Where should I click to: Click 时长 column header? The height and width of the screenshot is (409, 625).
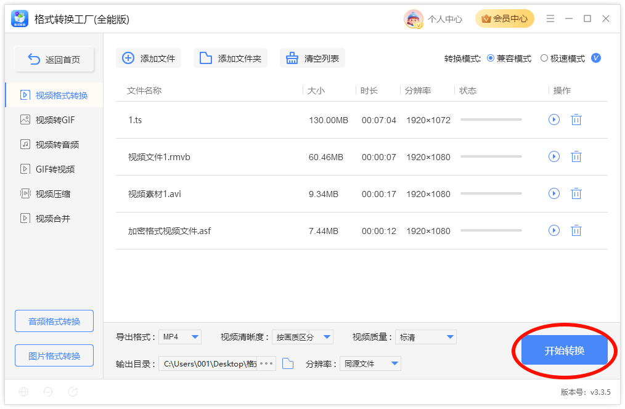tap(369, 91)
